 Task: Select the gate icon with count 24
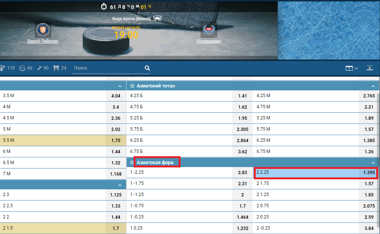pos(57,68)
